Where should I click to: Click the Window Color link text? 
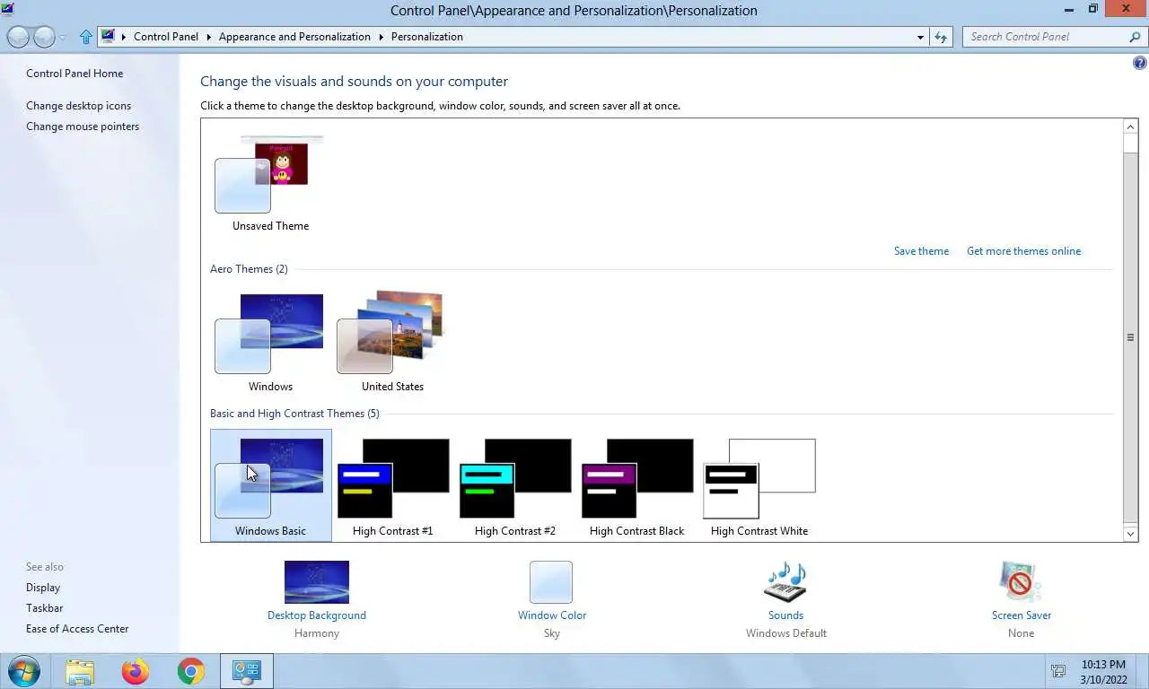(552, 615)
